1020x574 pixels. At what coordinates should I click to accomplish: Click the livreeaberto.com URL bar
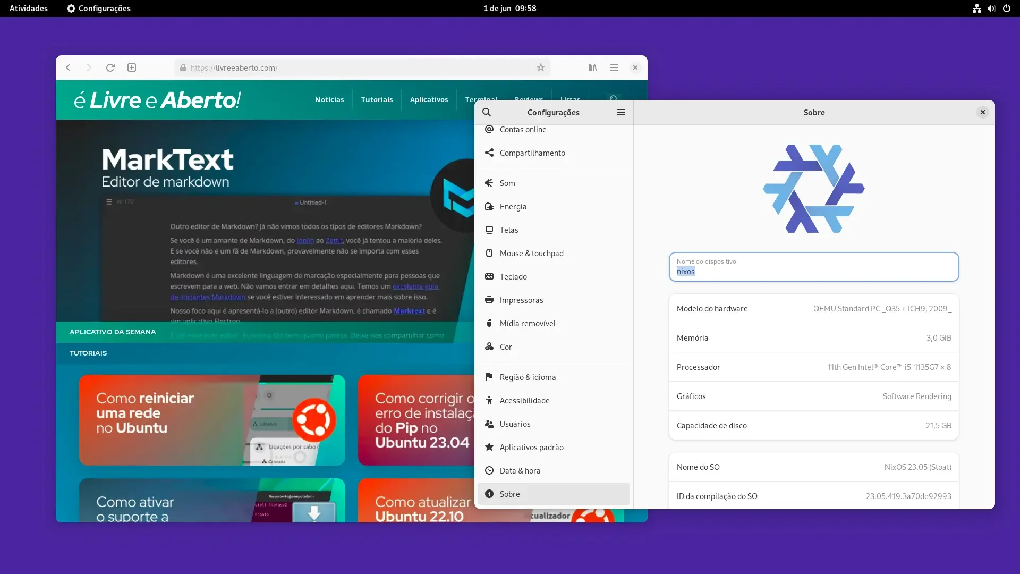tap(362, 67)
